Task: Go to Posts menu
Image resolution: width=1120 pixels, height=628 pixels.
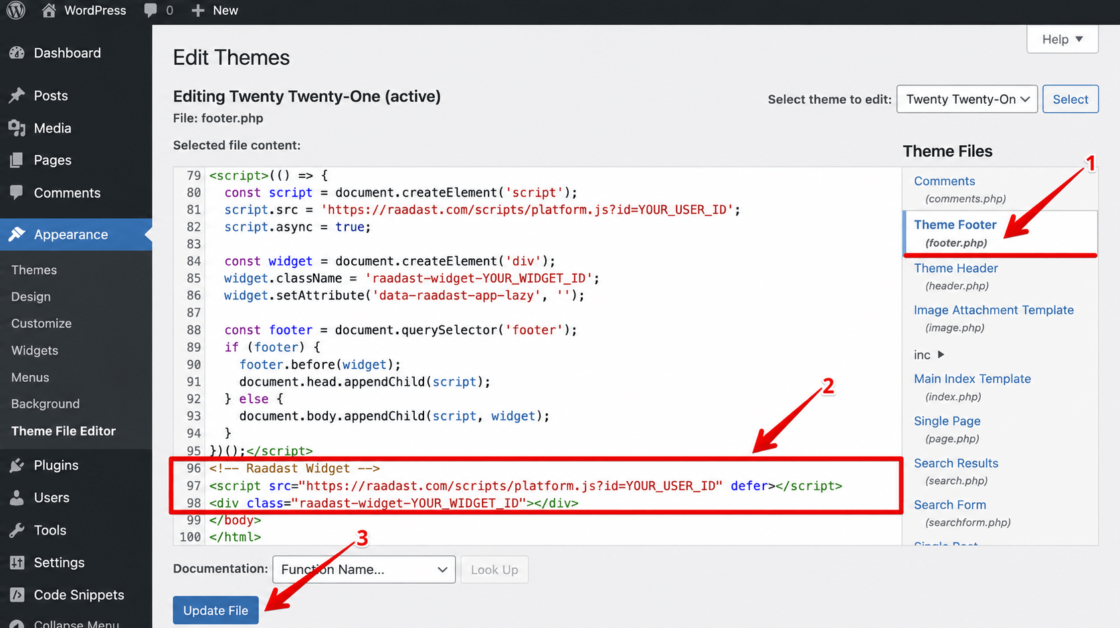Action: (51, 96)
